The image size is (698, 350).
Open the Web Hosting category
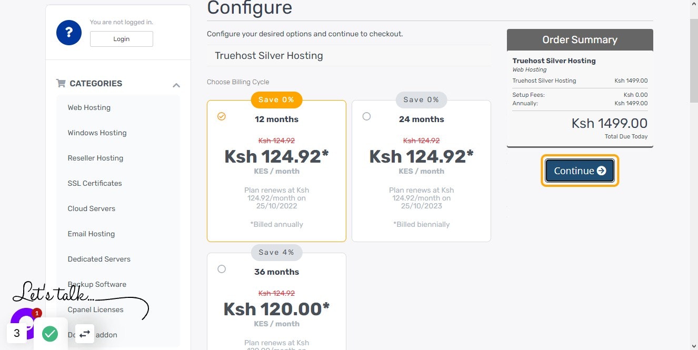coord(89,107)
